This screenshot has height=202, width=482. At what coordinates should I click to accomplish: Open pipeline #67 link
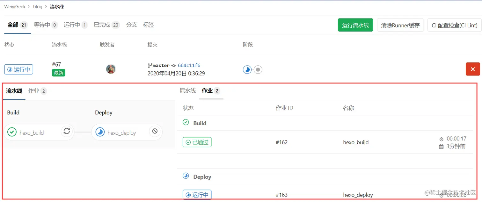tap(56, 65)
